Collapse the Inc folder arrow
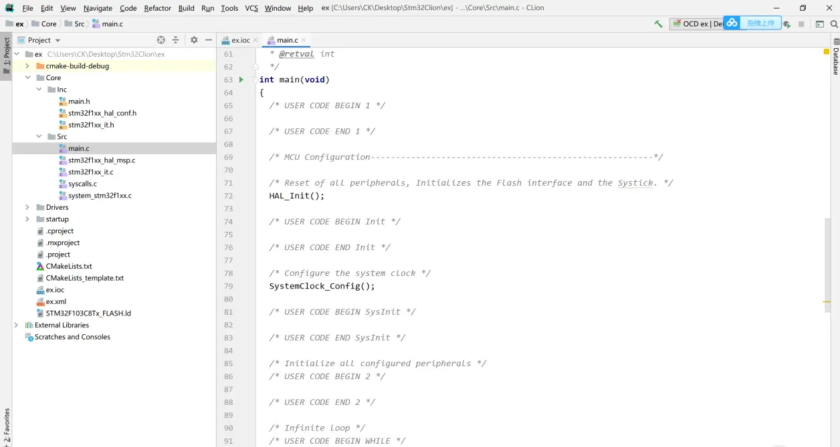Image resolution: width=840 pixels, height=447 pixels. point(39,90)
